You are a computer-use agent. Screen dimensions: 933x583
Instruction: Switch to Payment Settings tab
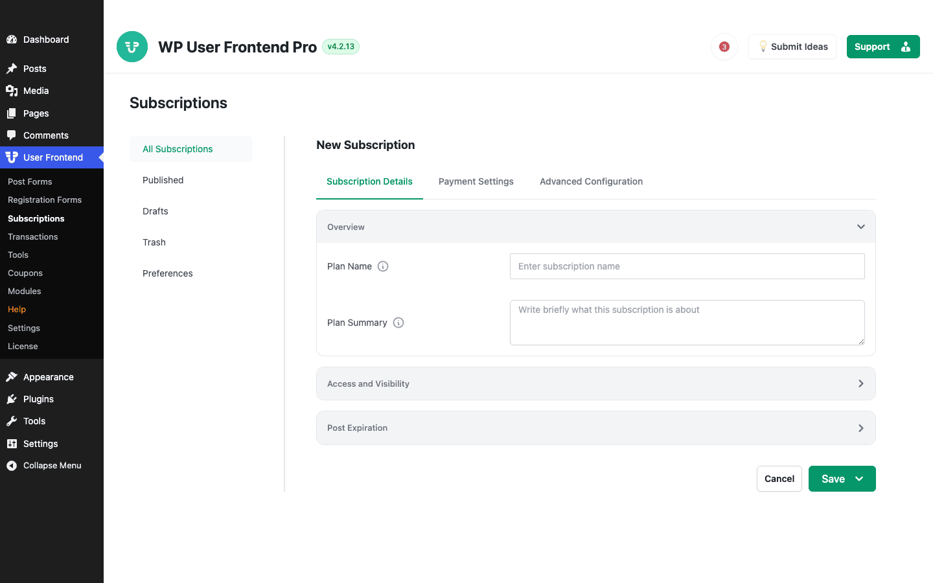[x=476, y=181]
